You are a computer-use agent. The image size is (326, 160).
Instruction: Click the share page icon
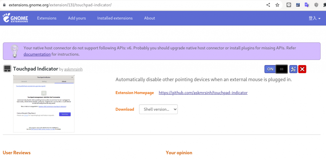(268, 5)
